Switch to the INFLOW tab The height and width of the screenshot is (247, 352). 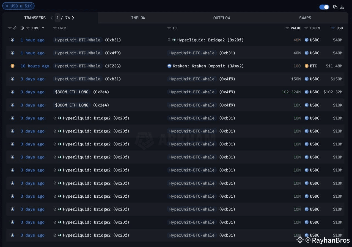pos(138,18)
